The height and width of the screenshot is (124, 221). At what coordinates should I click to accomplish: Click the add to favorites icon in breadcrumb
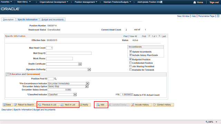tap(162, 2)
